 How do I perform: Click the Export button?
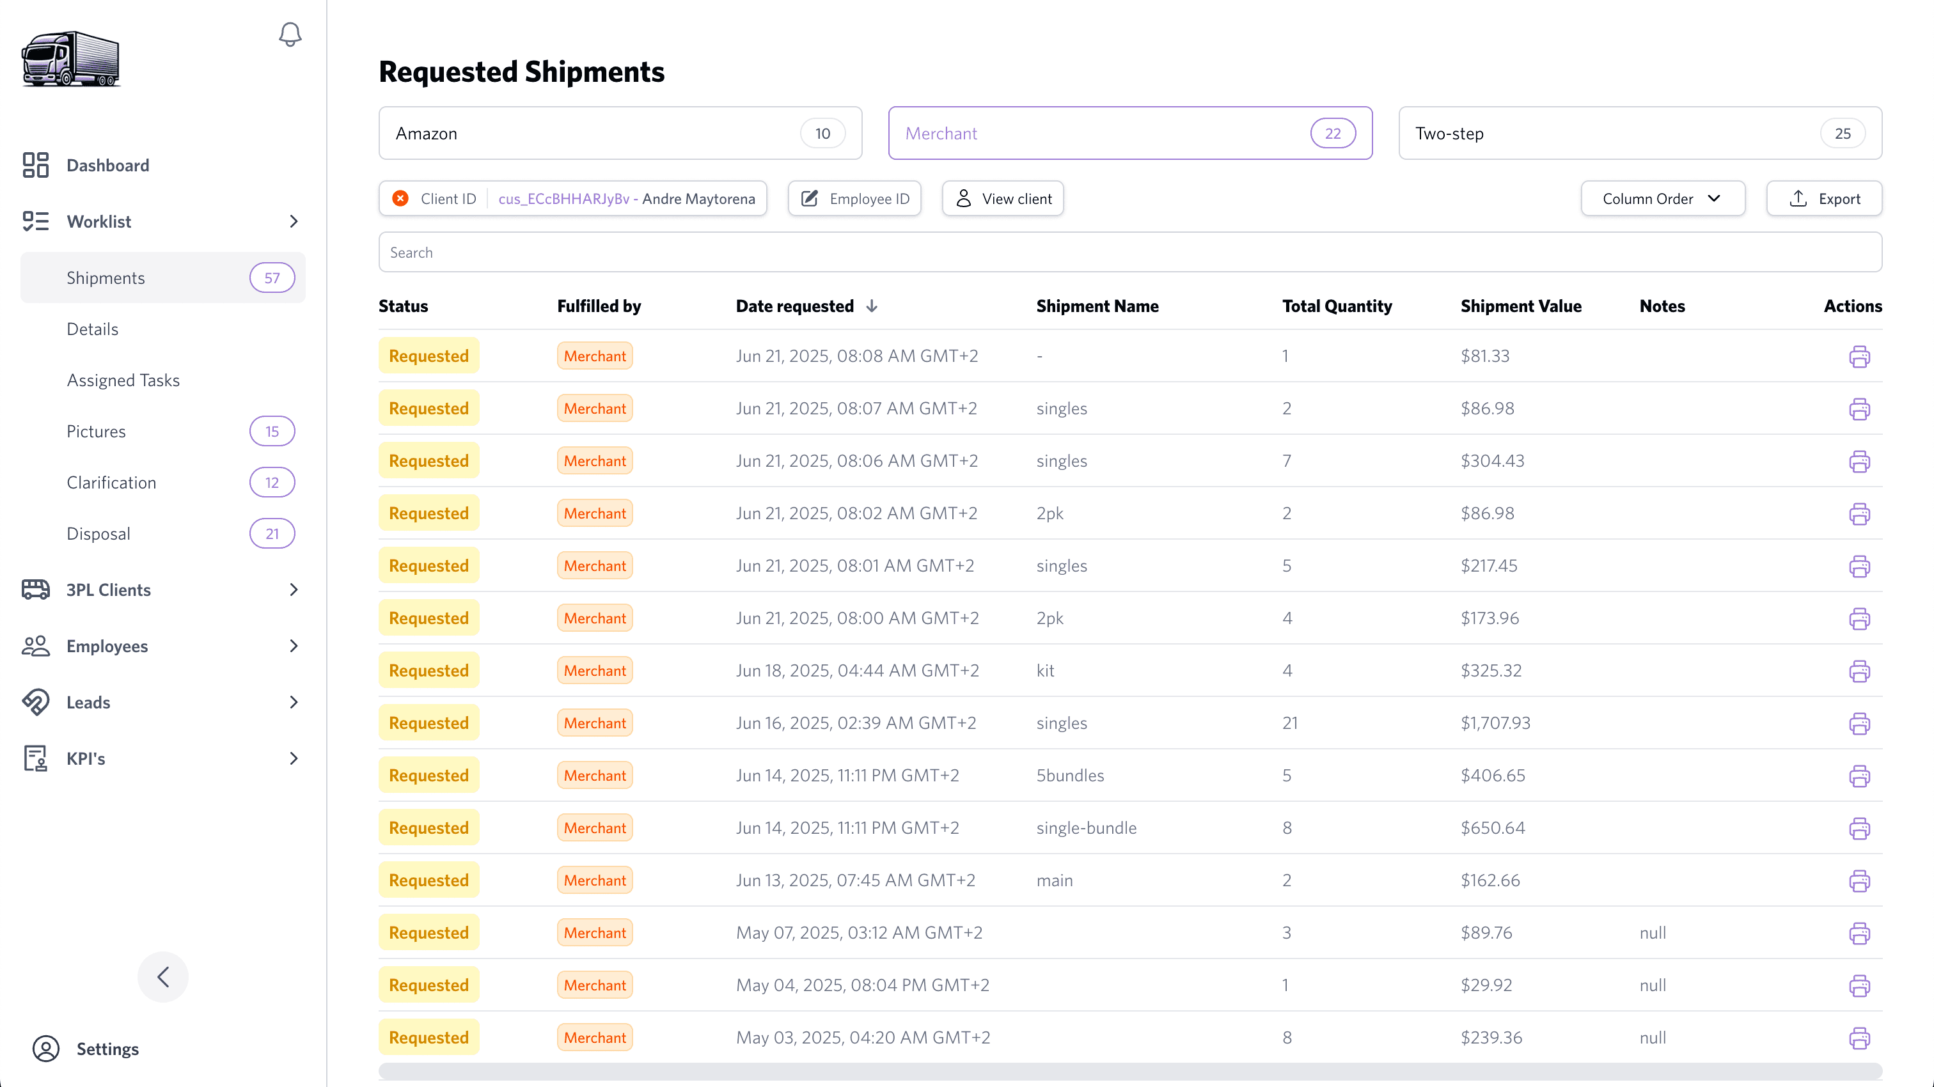pos(1823,199)
